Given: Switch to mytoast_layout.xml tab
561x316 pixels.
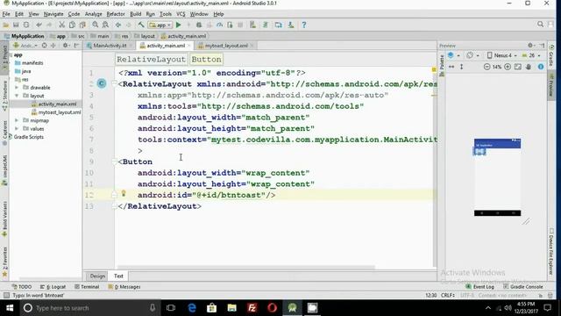Looking at the screenshot, I should 226,46.
